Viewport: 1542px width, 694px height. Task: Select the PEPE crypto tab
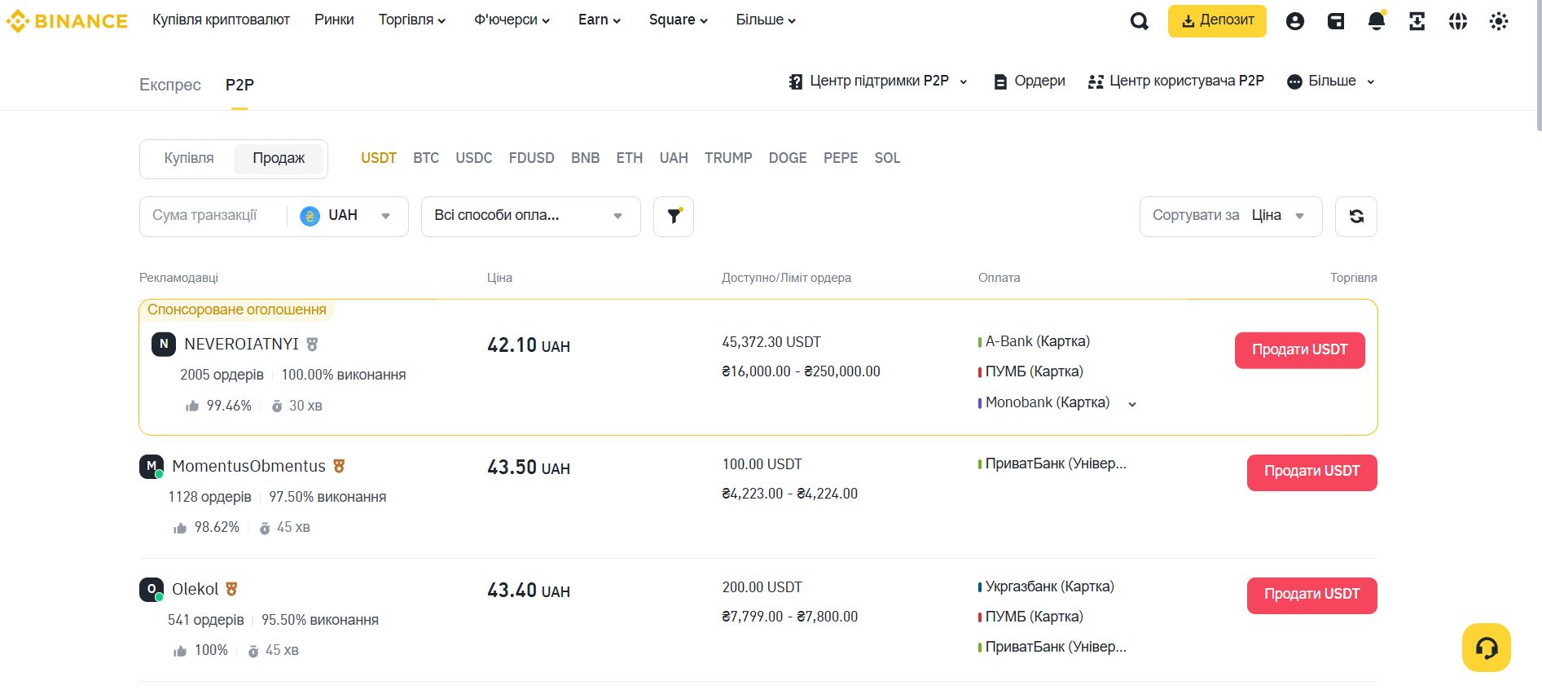coord(841,158)
